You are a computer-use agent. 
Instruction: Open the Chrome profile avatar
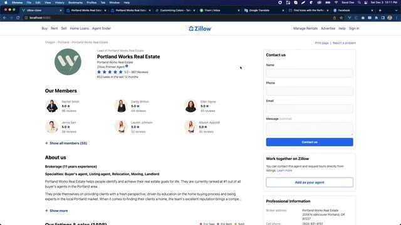pyautogui.click(x=390, y=18)
